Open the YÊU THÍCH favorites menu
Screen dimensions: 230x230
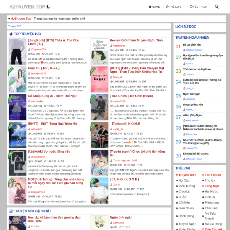pyautogui.click(x=198, y=7)
